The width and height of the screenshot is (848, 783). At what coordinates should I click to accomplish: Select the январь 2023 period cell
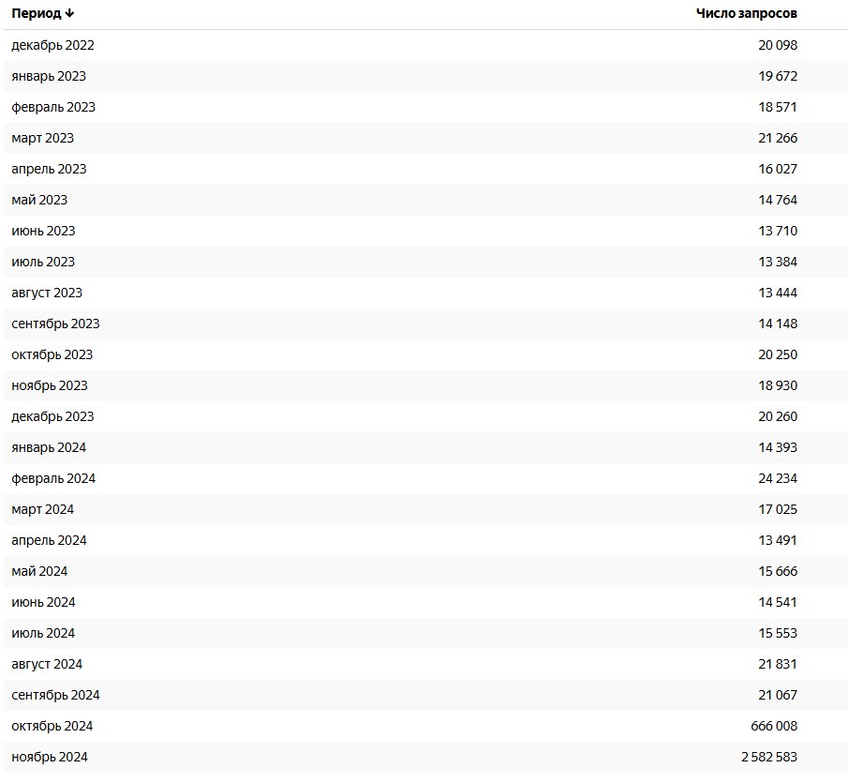coord(49,76)
